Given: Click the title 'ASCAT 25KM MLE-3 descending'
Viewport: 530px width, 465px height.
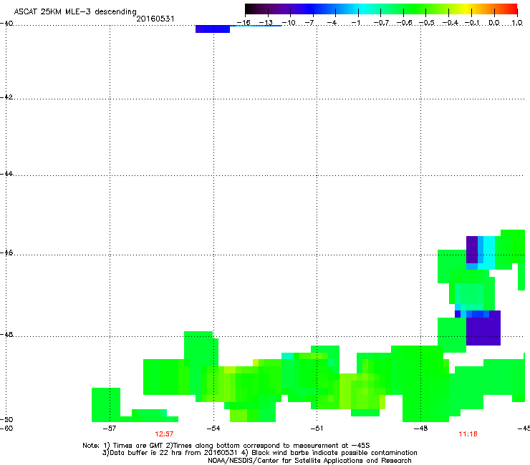Looking at the screenshot, I should pyautogui.click(x=75, y=11).
